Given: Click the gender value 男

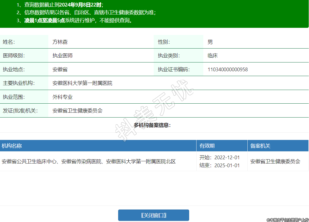Looking at the screenshot, I should tap(210, 42).
